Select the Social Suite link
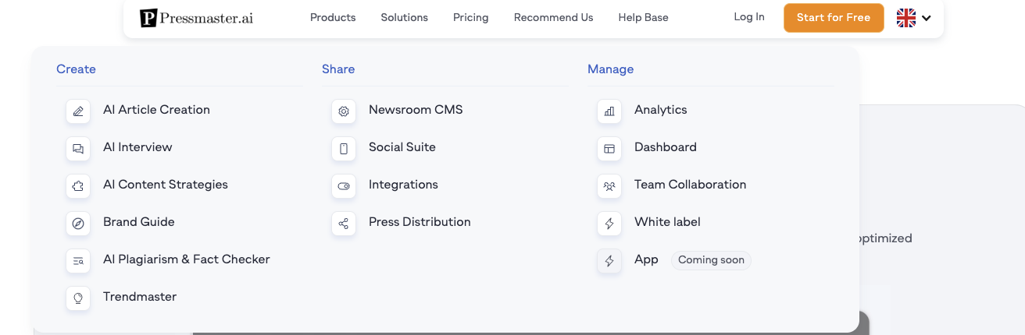The image size is (1025, 335). coord(402,147)
